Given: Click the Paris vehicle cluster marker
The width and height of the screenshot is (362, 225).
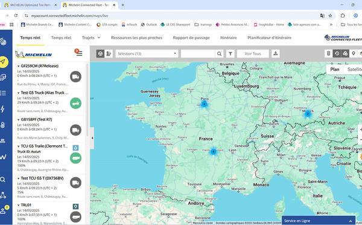Looking at the screenshot, I should (204, 104).
